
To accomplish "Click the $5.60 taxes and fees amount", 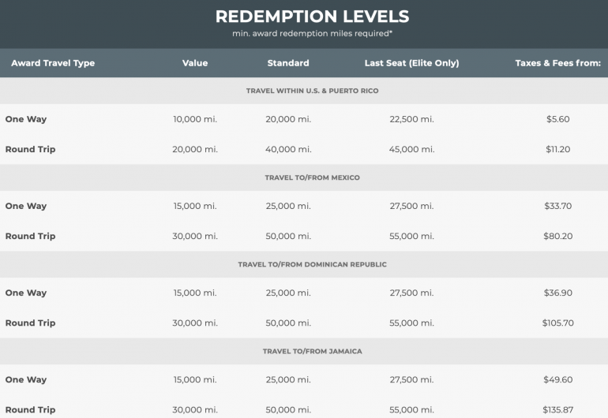I will [557, 119].
